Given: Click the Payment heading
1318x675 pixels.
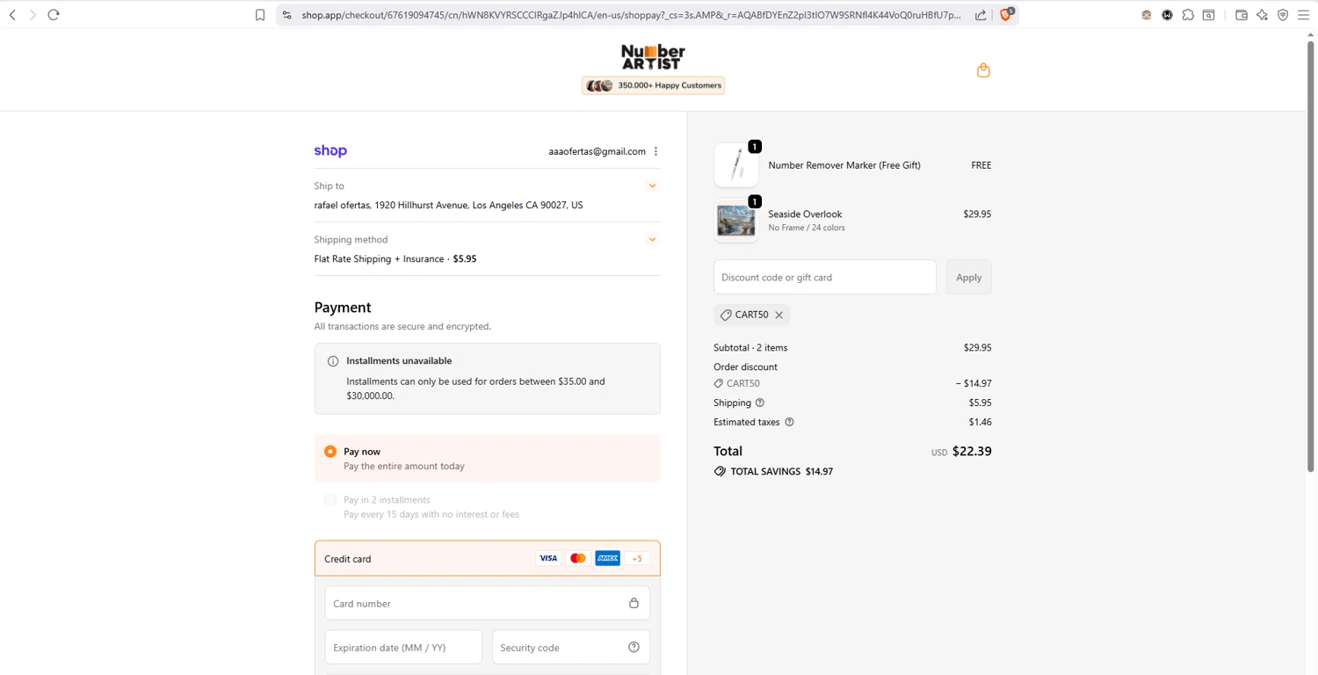Looking at the screenshot, I should tap(343, 307).
